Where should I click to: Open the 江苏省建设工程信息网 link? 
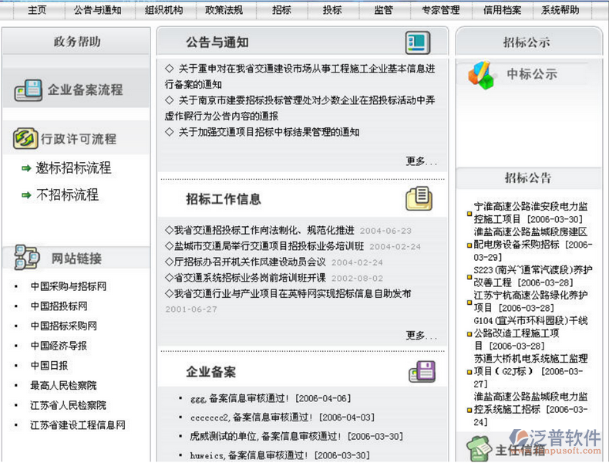click(77, 425)
